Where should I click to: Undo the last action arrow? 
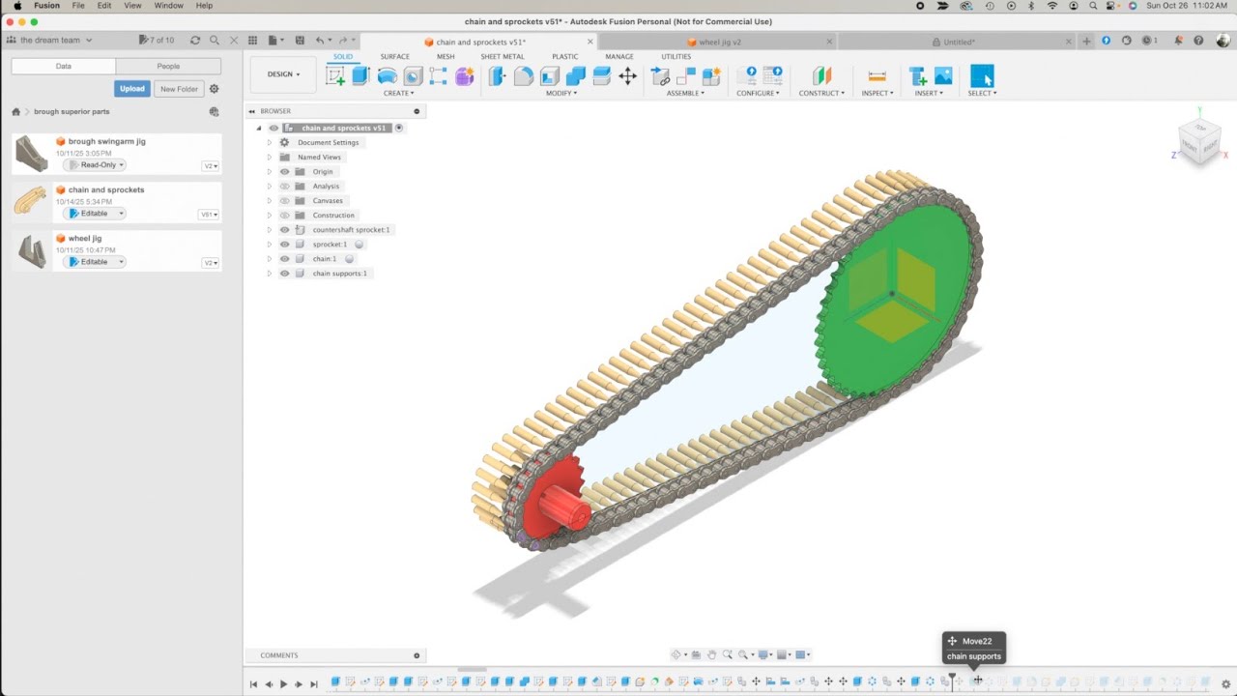click(321, 41)
